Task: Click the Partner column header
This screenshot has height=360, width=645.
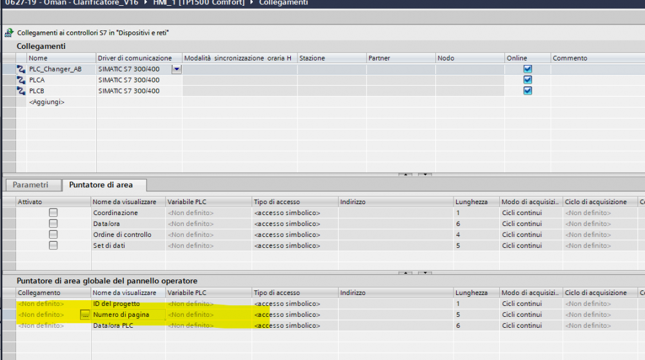Action: pyautogui.click(x=401, y=58)
